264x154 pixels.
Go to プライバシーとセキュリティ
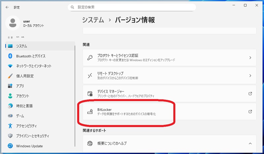(x=40, y=136)
